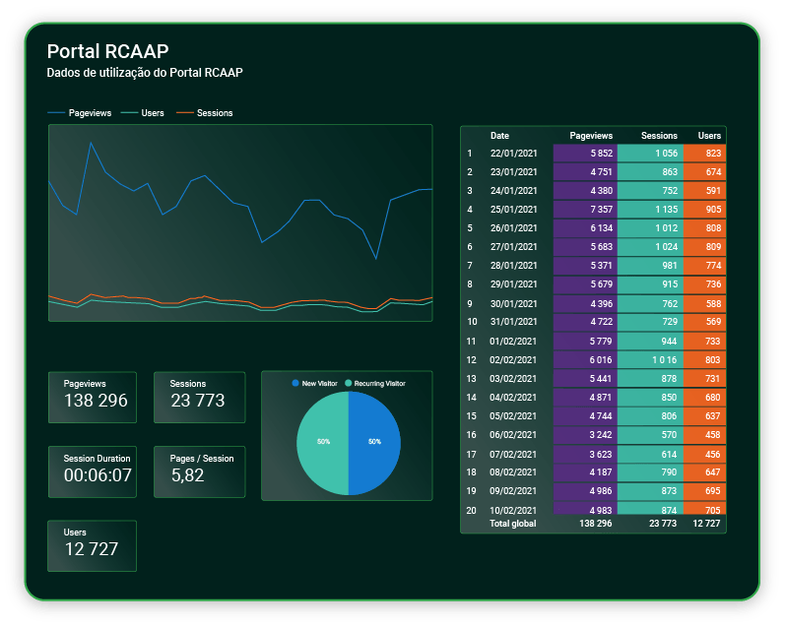The width and height of the screenshot is (785, 627).
Task: Sort table by Date column header
Action: pos(499,136)
